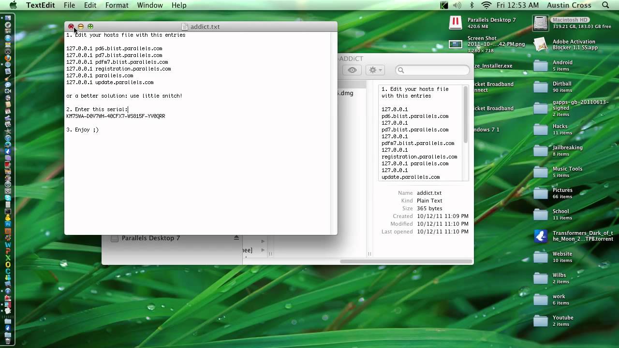619x348 pixels.
Task: Open the File menu
Action: [x=69, y=5]
